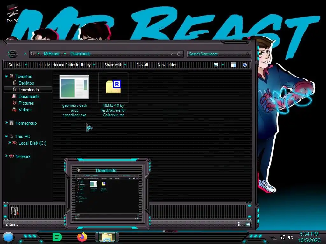Select the Homegroup icon
The height and width of the screenshot is (244, 326).
11,123
